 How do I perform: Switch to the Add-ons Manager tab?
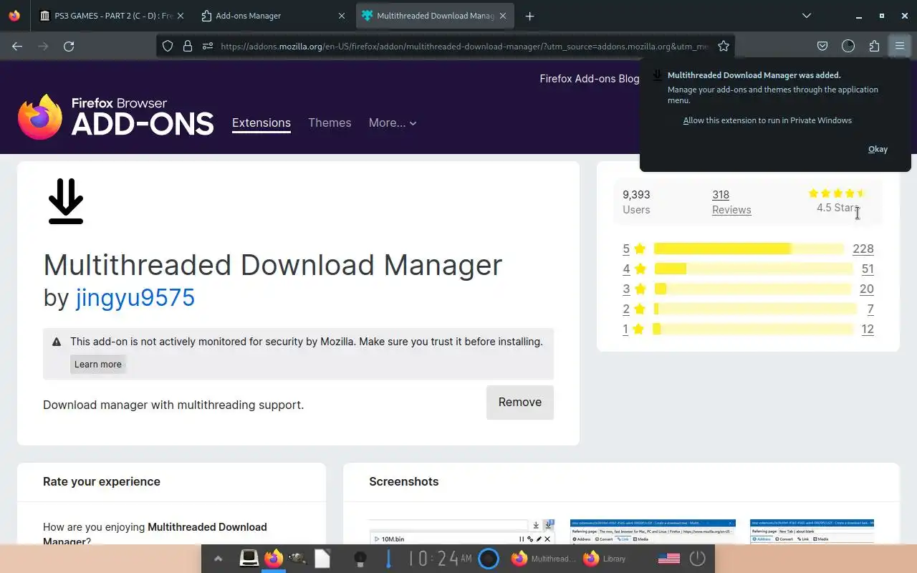click(x=272, y=16)
